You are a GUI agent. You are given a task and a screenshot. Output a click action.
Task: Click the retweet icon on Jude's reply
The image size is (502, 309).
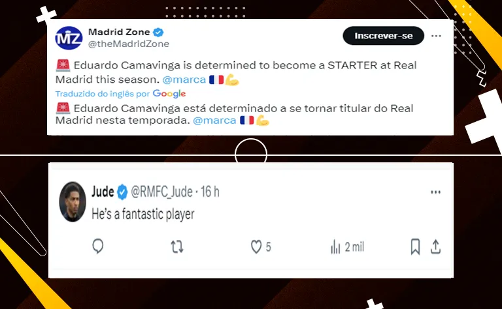[177, 246]
